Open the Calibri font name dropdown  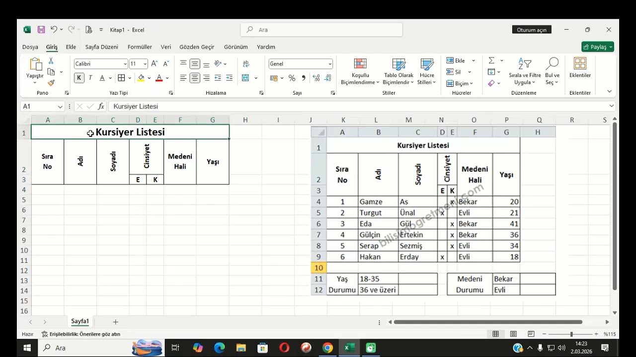pyautogui.click(x=125, y=64)
